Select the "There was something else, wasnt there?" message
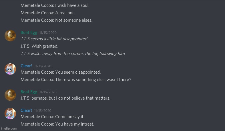 (x=76, y=80)
